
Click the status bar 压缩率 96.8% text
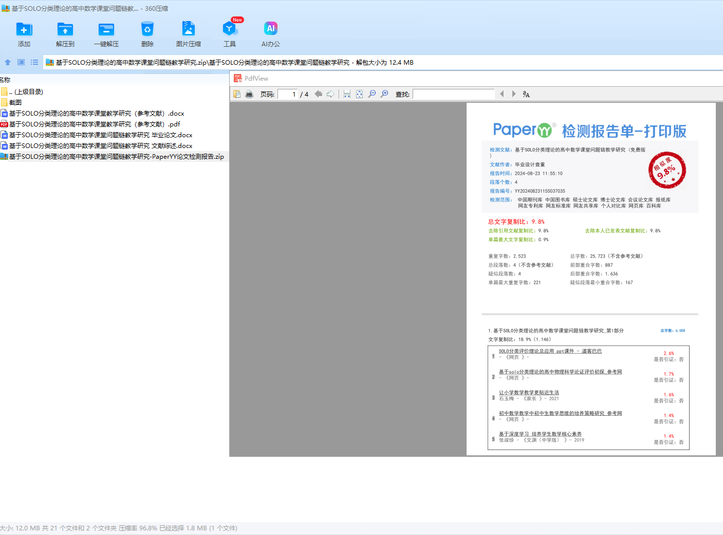(138, 528)
